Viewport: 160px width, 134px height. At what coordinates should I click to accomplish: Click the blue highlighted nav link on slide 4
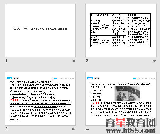click(136, 79)
